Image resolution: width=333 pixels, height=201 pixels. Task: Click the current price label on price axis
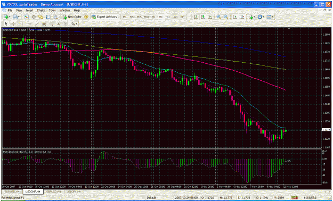coord(327,130)
